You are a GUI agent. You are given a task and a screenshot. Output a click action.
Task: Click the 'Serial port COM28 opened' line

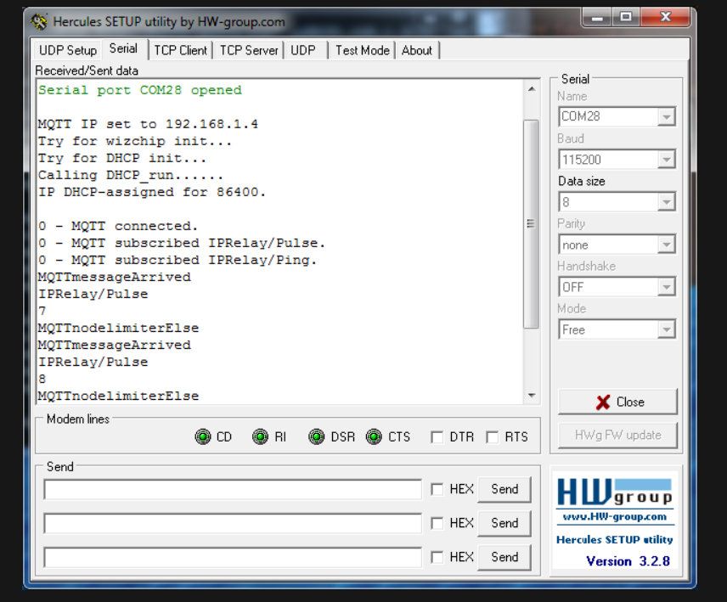(x=140, y=90)
